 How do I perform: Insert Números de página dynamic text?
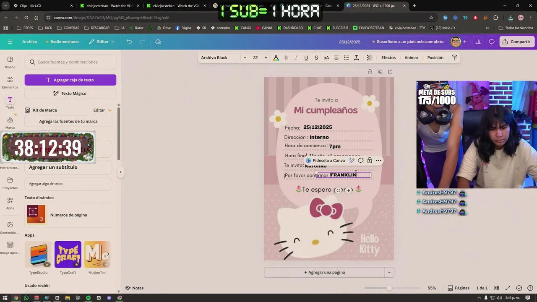68,215
